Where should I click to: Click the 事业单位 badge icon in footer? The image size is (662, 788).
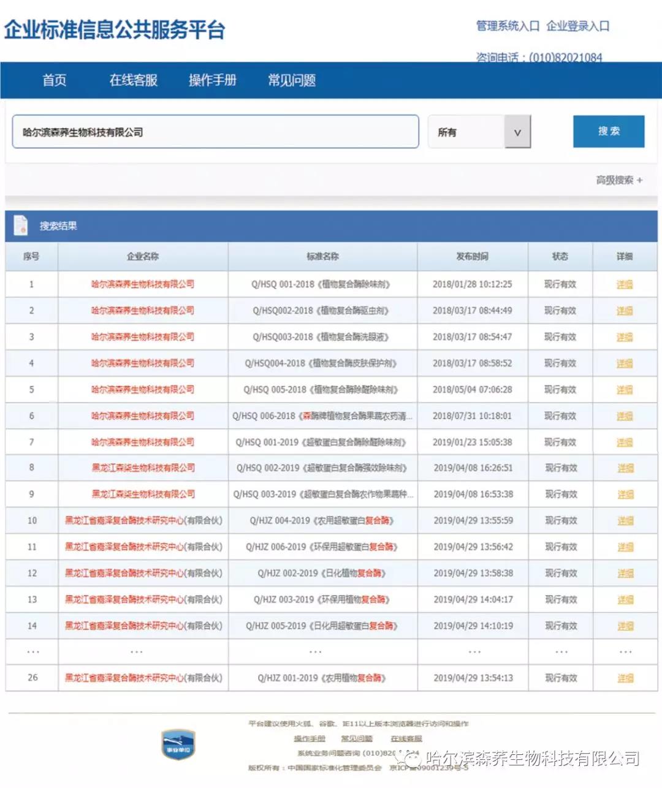pyautogui.click(x=178, y=744)
